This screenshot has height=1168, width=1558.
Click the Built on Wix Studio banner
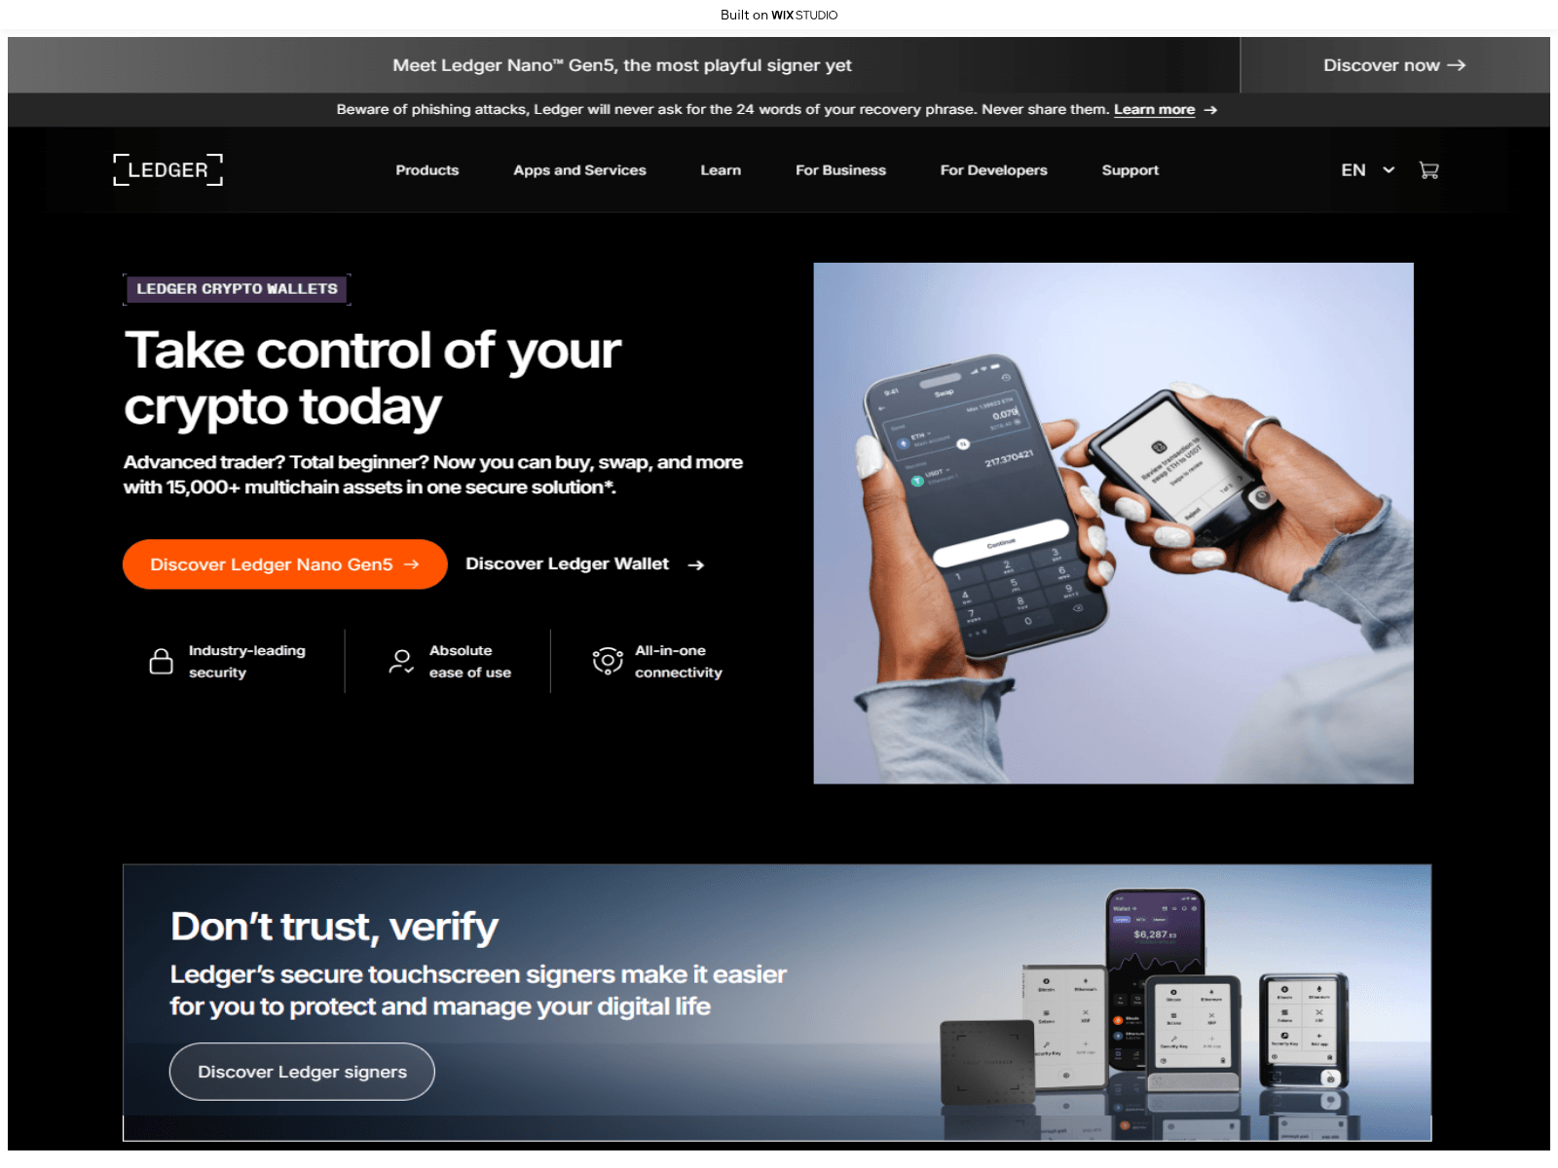tap(779, 15)
